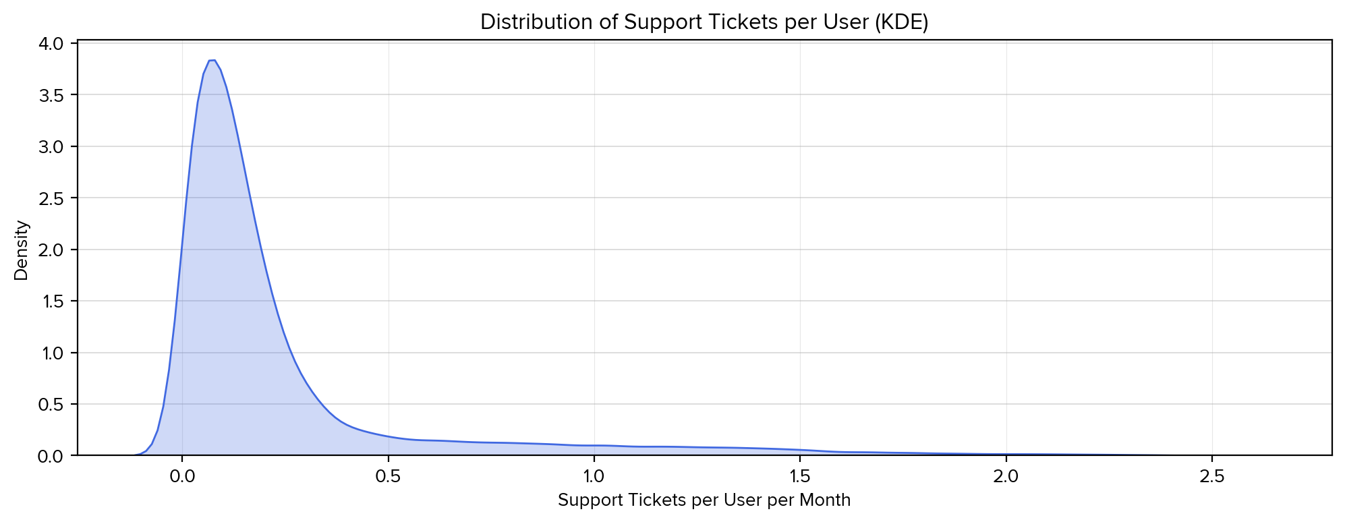The height and width of the screenshot is (522, 1345).
Task: Click the vertical "Density" axis label
Action: 22,250
